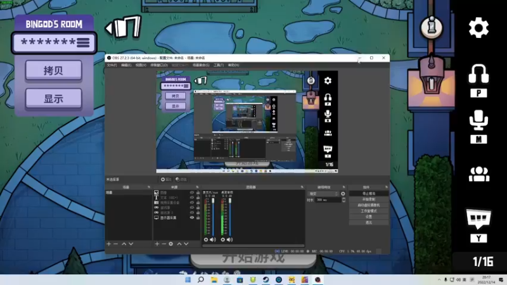Open transition properties gear next to 淡变
This screenshot has height=285, width=507.
pyautogui.click(x=343, y=194)
